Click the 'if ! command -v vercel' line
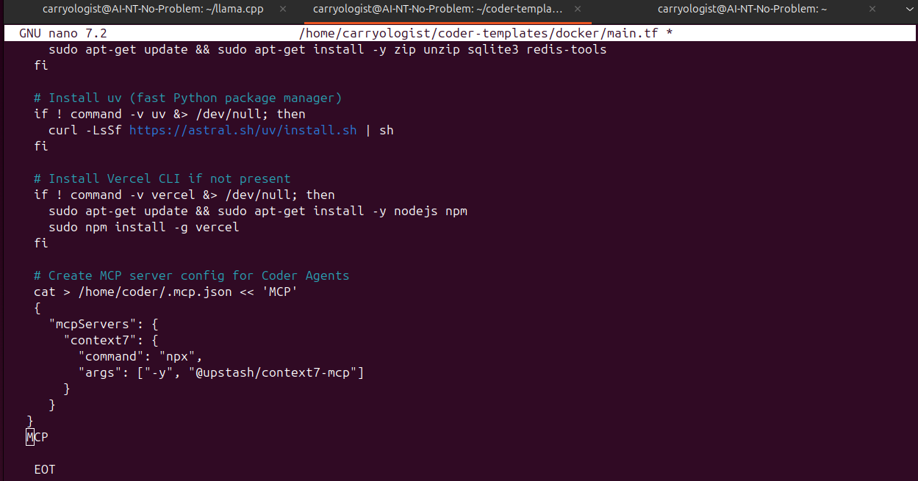This screenshot has width=918, height=481. (184, 195)
